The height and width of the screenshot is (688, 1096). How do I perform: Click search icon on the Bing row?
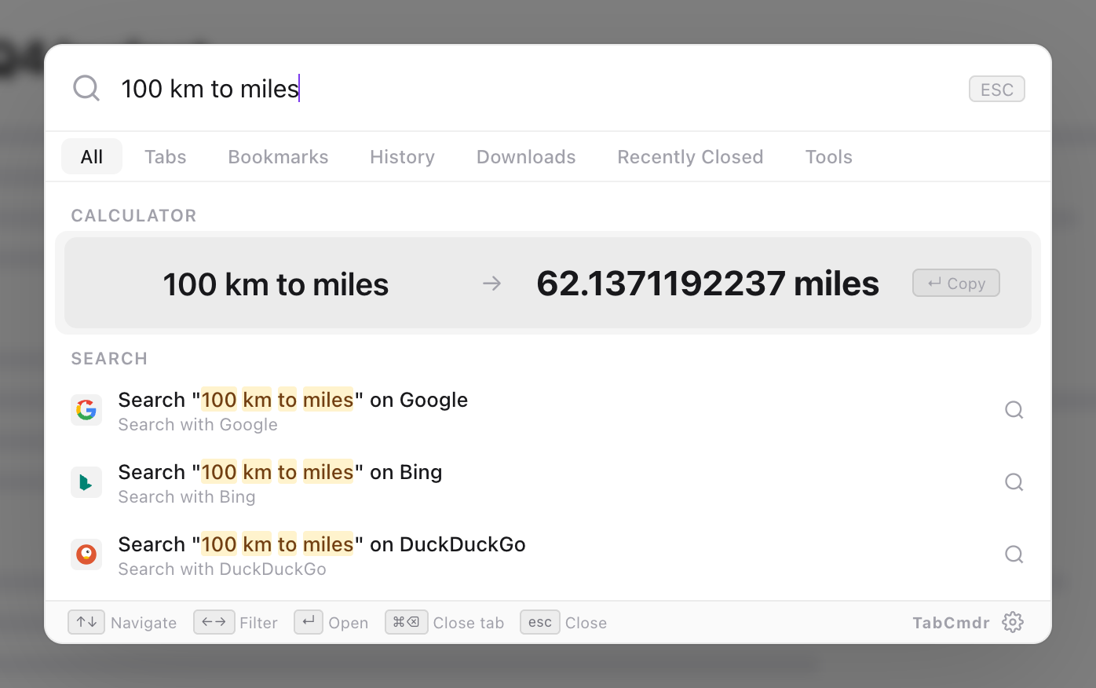(1014, 482)
